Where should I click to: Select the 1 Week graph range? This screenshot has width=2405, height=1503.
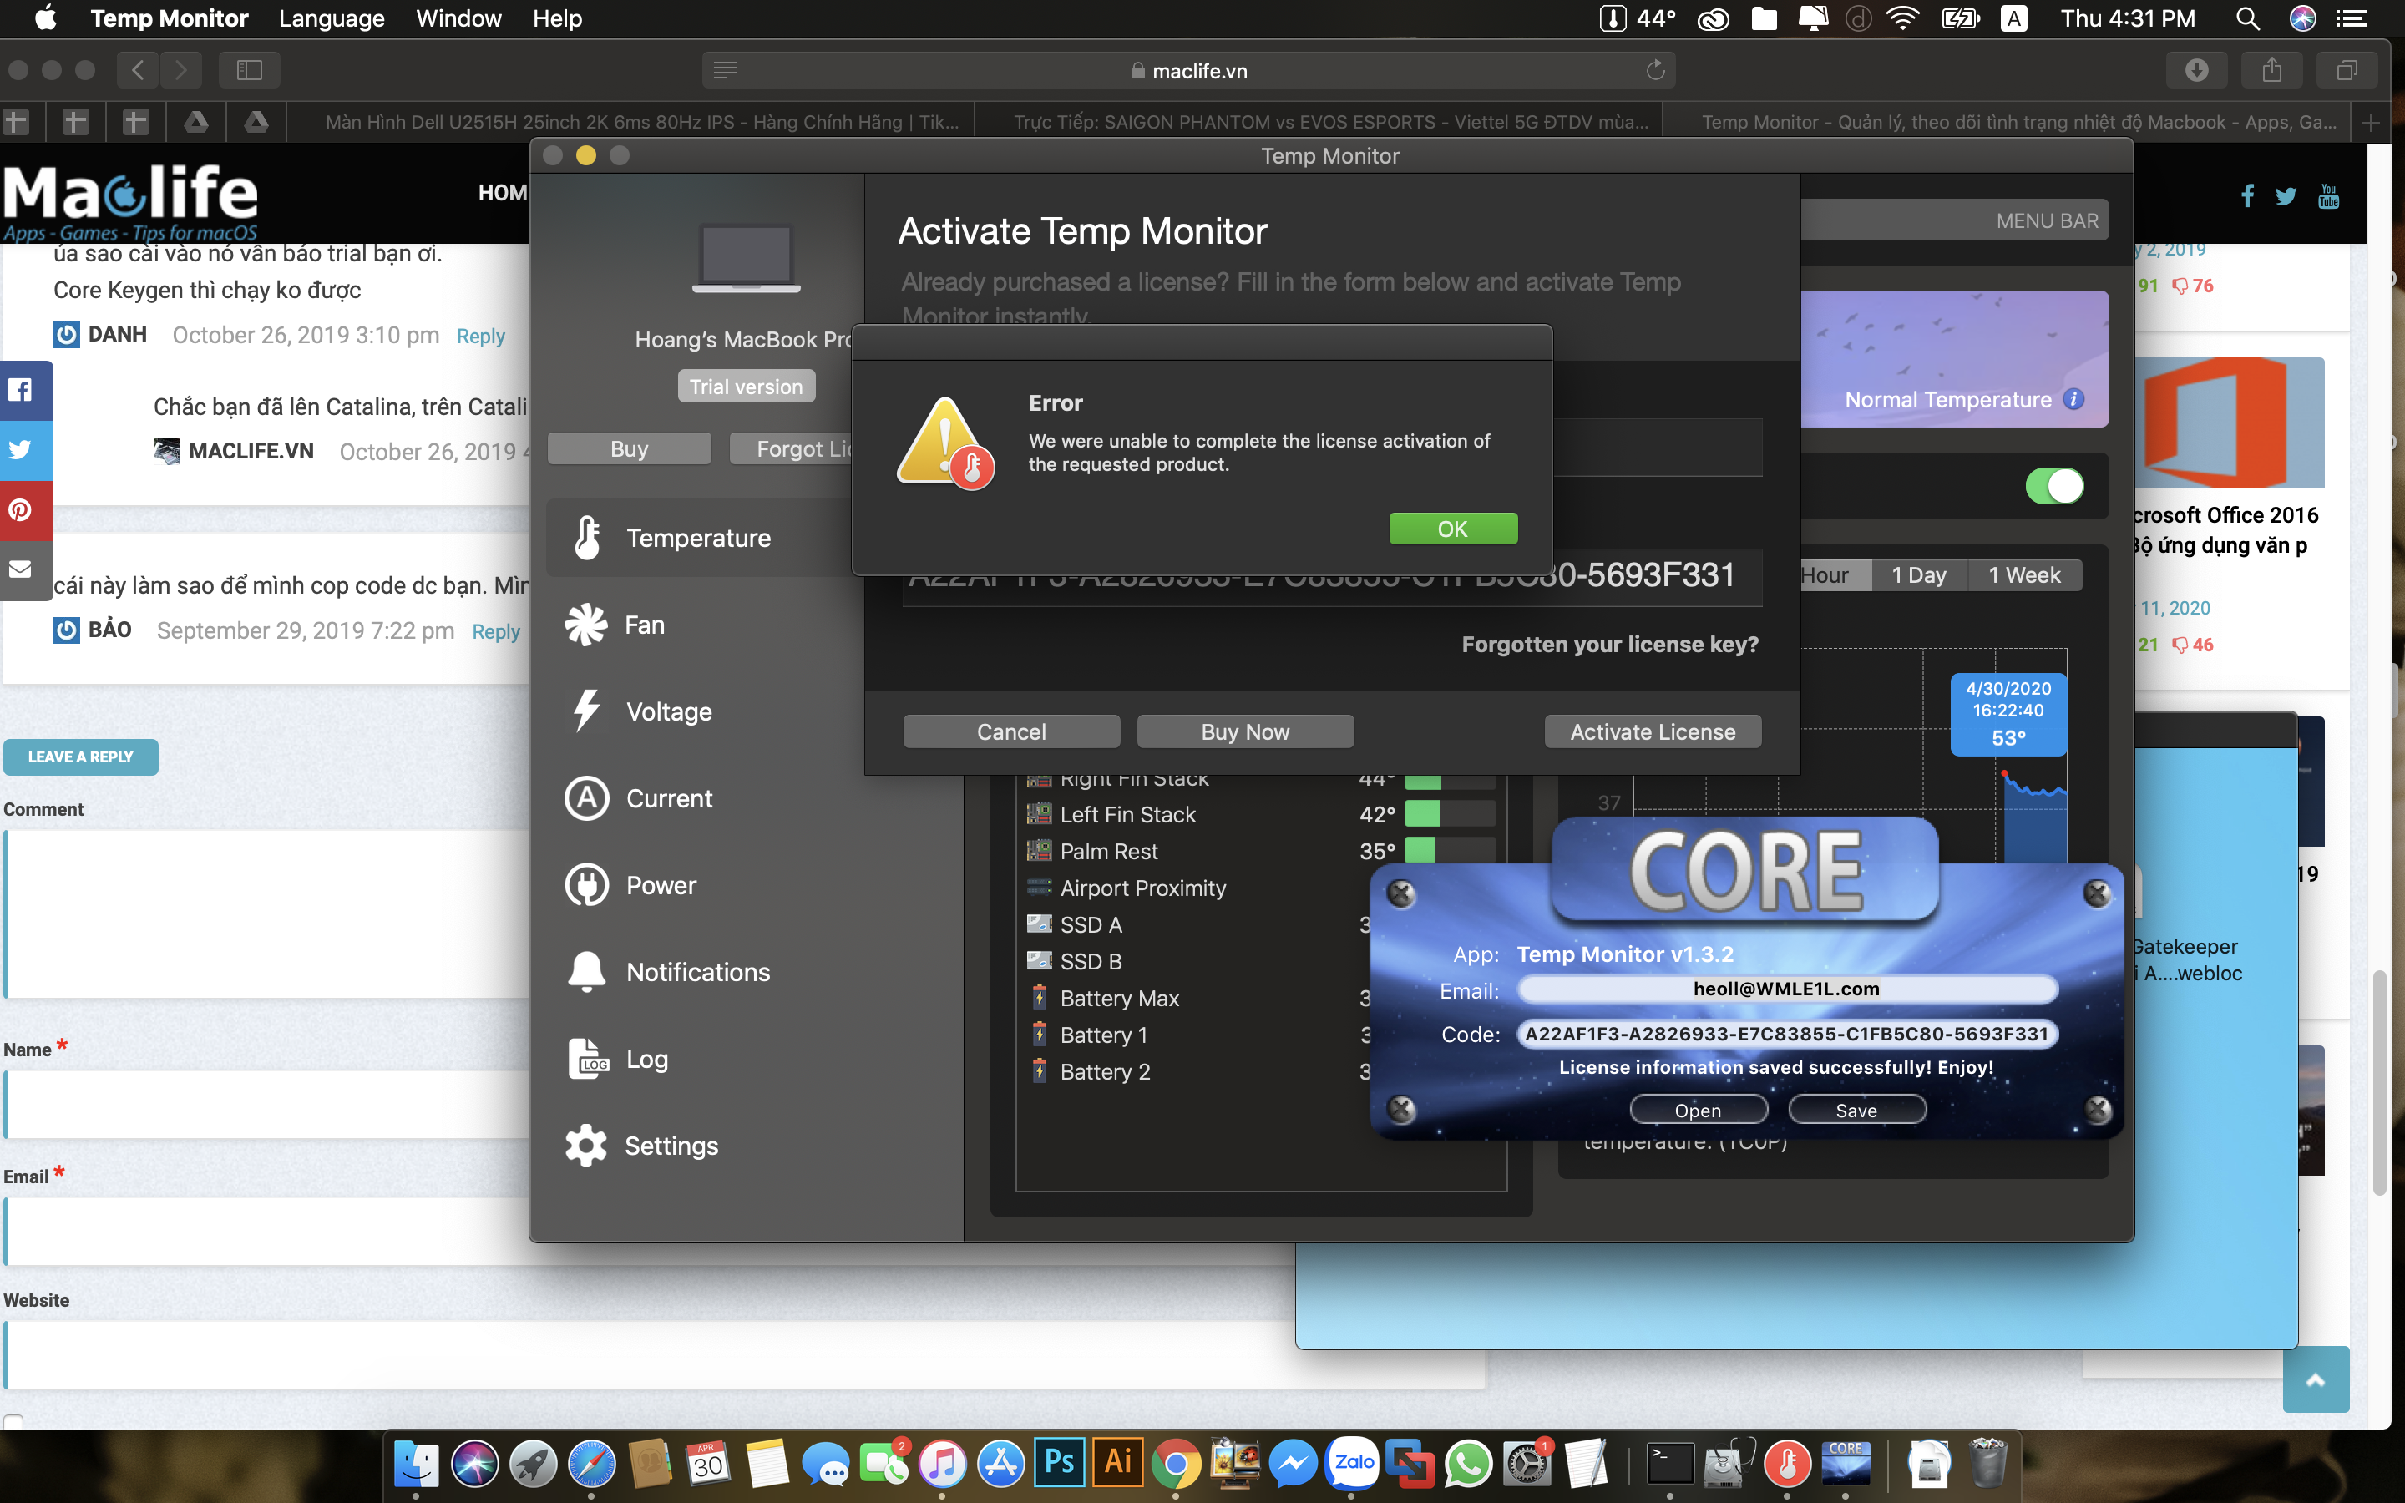[2024, 574]
